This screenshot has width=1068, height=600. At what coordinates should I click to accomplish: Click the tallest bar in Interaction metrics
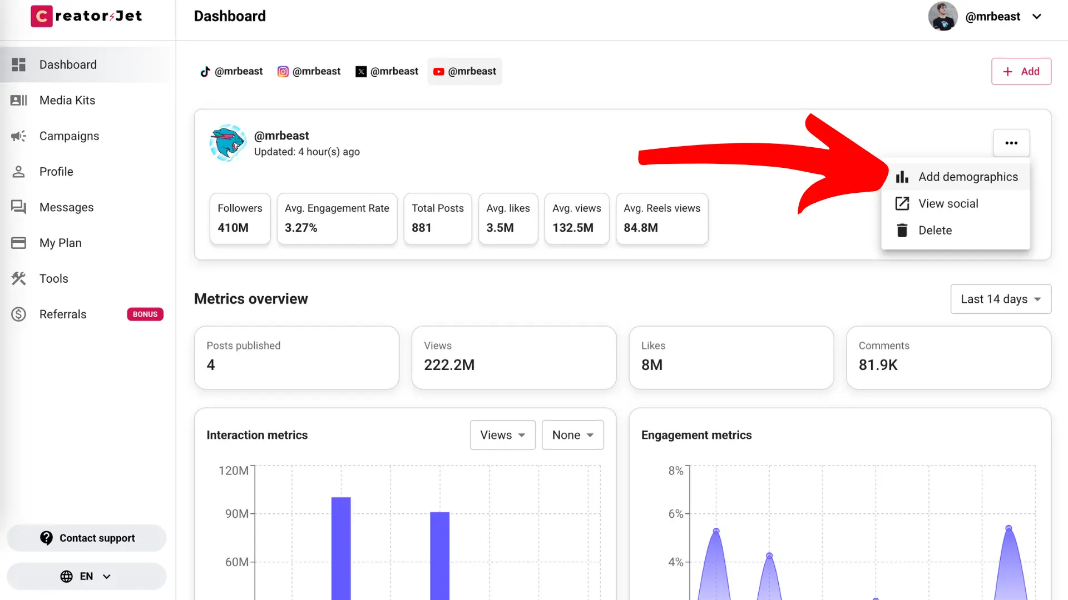(x=341, y=548)
